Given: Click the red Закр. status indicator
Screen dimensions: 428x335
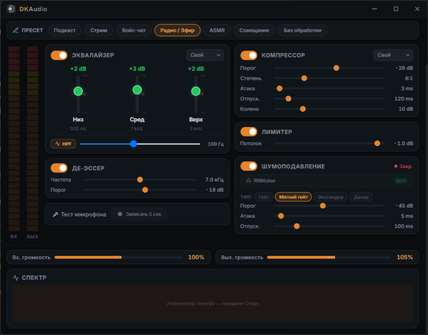Looking at the screenshot, I should pyautogui.click(x=404, y=166).
